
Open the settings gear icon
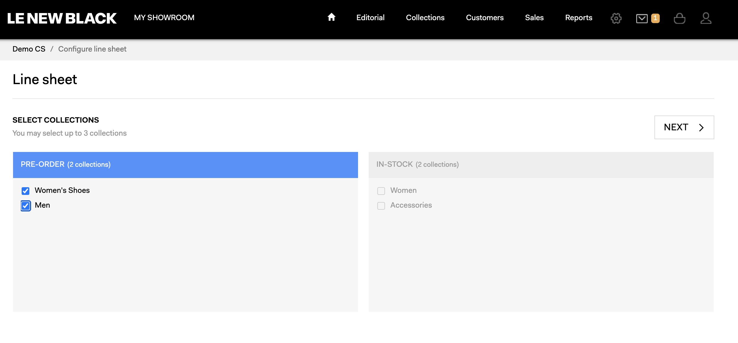pyautogui.click(x=616, y=18)
